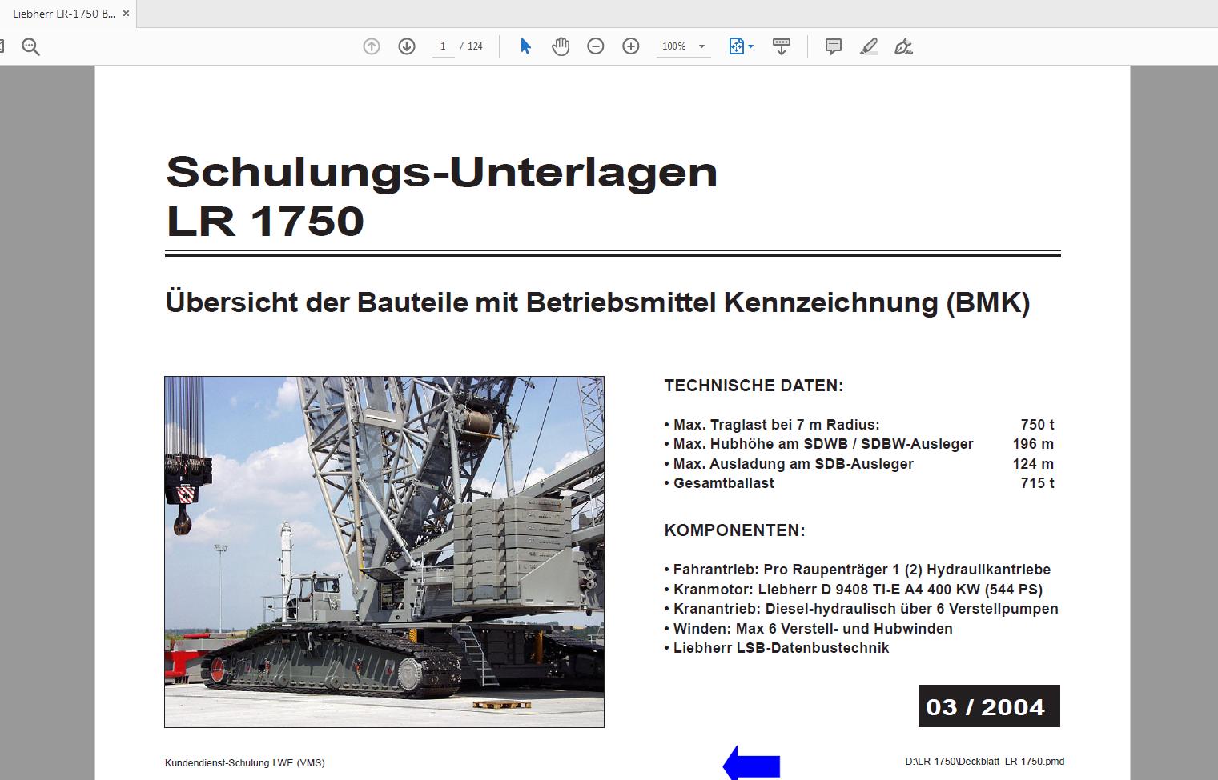Click the 'Fahrantrieb: Pro Raupenträger' line

tap(857, 570)
